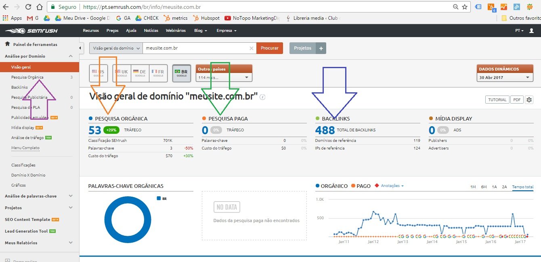Click the TUTORIAL button
This screenshot has width=541, height=262.
(497, 100)
